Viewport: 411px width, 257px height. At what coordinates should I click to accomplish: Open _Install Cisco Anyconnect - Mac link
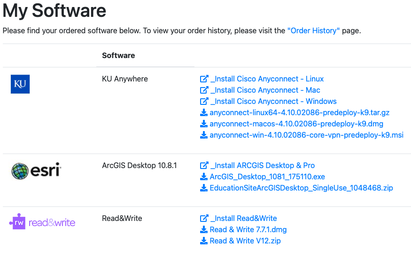[x=265, y=90]
